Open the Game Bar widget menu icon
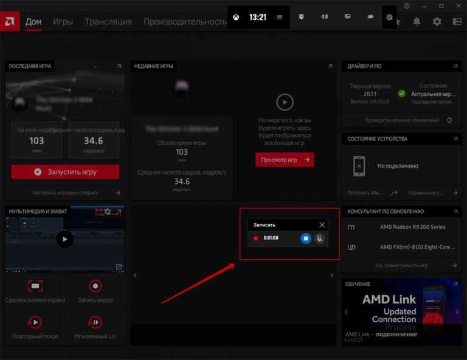This screenshot has height=360, width=467. point(279,17)
